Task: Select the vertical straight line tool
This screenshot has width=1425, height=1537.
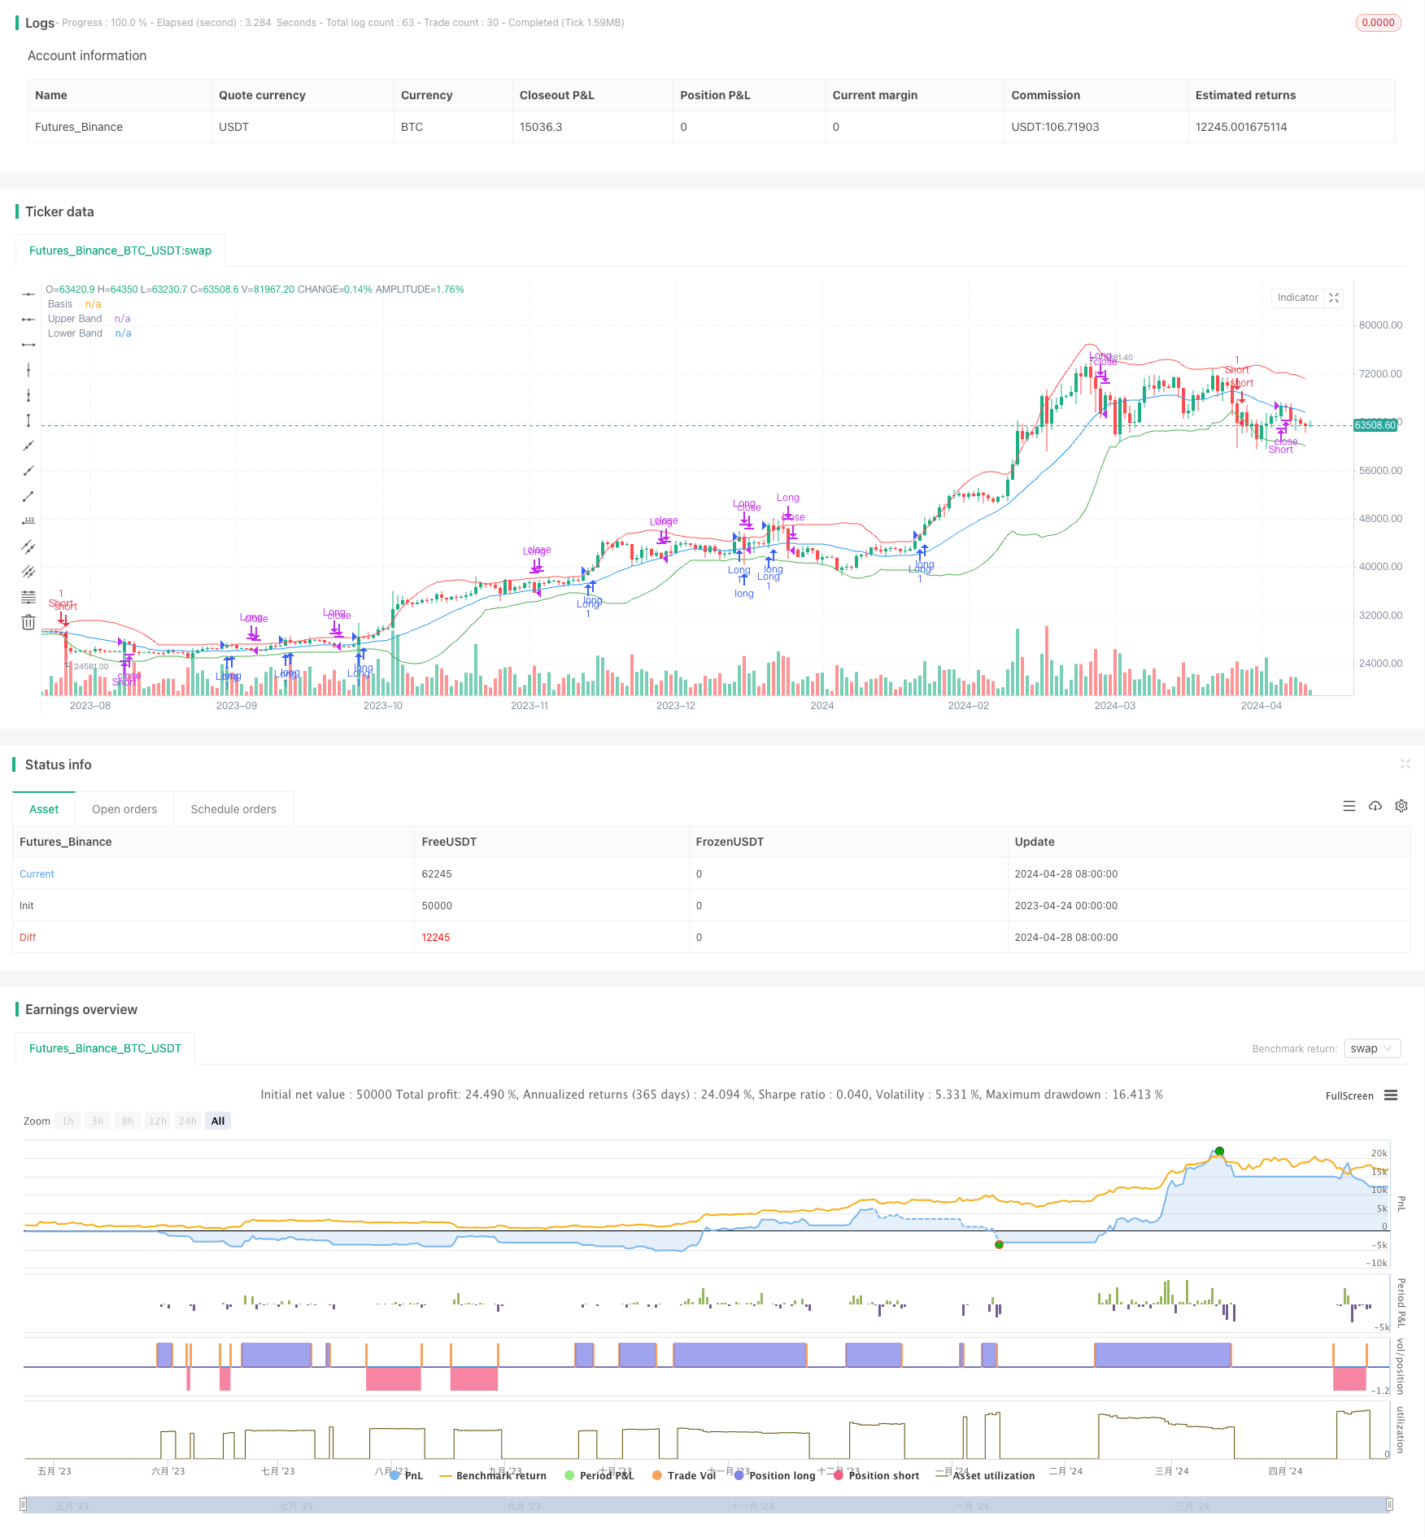Action: point(28,370)
